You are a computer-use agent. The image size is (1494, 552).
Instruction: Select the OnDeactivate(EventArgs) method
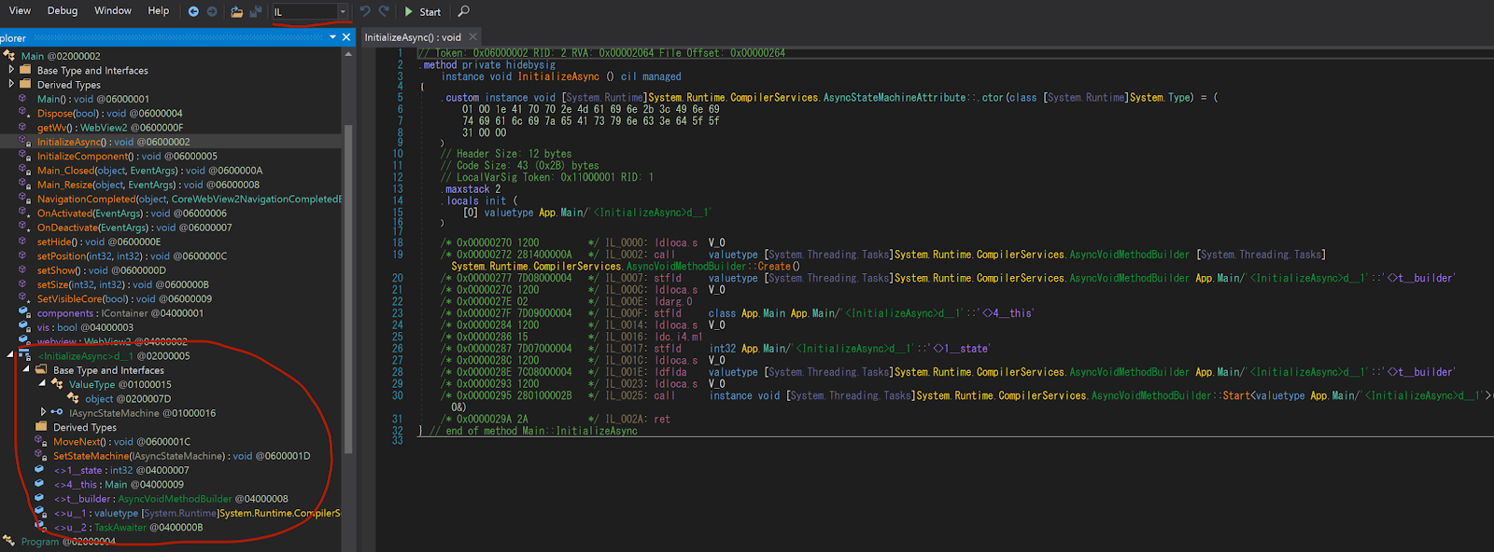(x=134, y=228)
